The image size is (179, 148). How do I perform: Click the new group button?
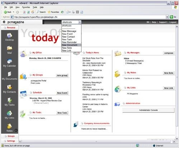point(62,75)
